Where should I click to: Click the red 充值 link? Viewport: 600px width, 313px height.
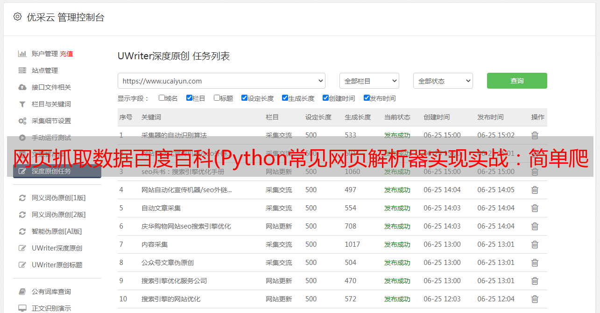click(66, 54)
